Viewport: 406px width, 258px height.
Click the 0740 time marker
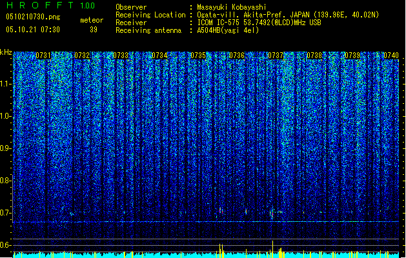[391, 55]
